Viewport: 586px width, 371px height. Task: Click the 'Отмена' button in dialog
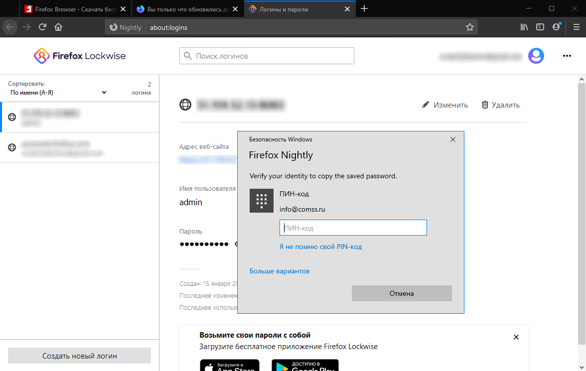(x=402, y=293)
